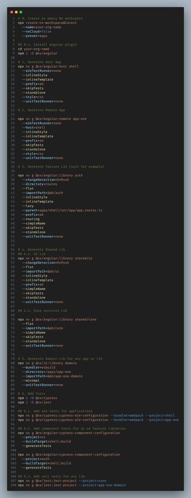The height and width of the screenshot is (498, 191).
Task: Click '--project=shell' in the cypress-e2e-configuration command
Action: point(160,415)
